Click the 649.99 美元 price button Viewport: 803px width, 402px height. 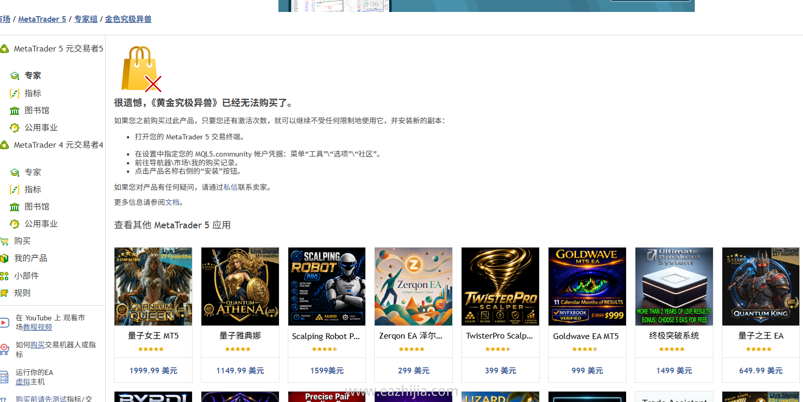(761, 371)
